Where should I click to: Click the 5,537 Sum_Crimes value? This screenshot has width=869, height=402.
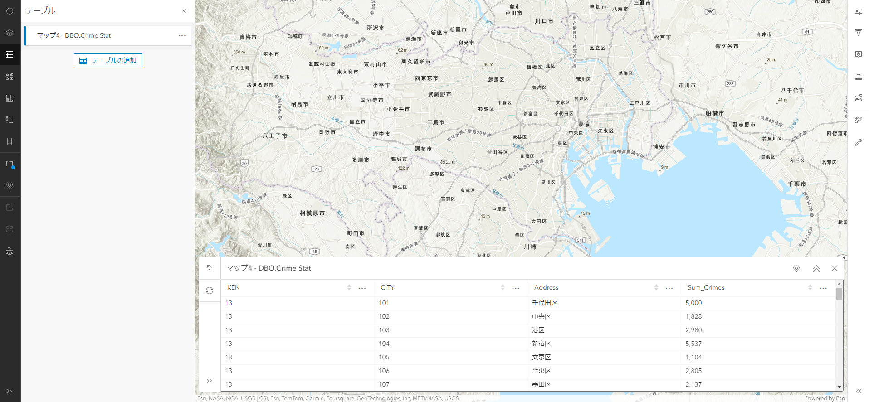pos(693,344)
